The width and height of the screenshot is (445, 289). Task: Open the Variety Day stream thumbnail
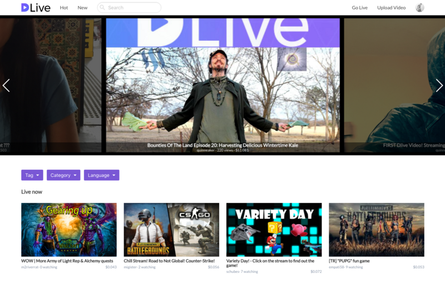point(274,230)
